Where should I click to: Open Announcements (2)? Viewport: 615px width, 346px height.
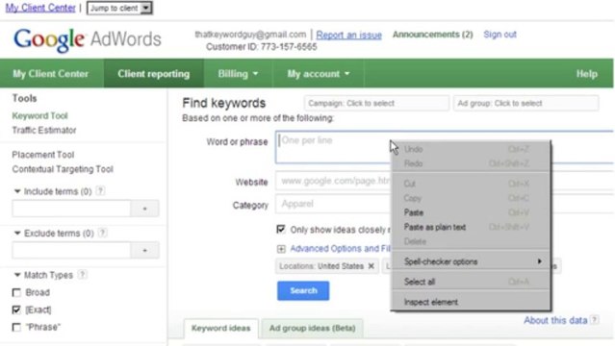pos(433,35)
